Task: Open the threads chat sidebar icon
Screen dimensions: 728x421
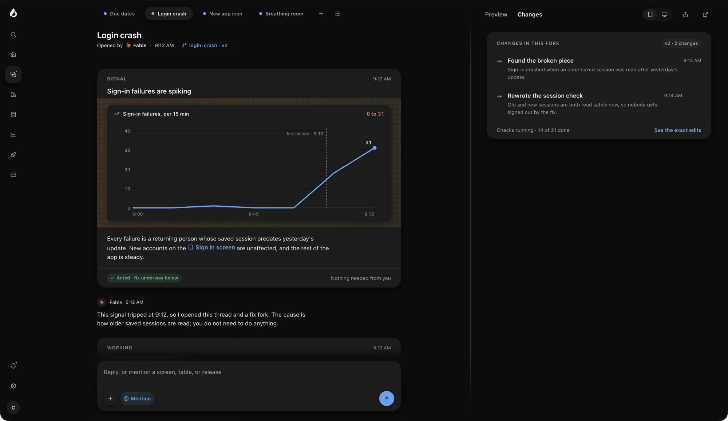Action: (13, 75)
